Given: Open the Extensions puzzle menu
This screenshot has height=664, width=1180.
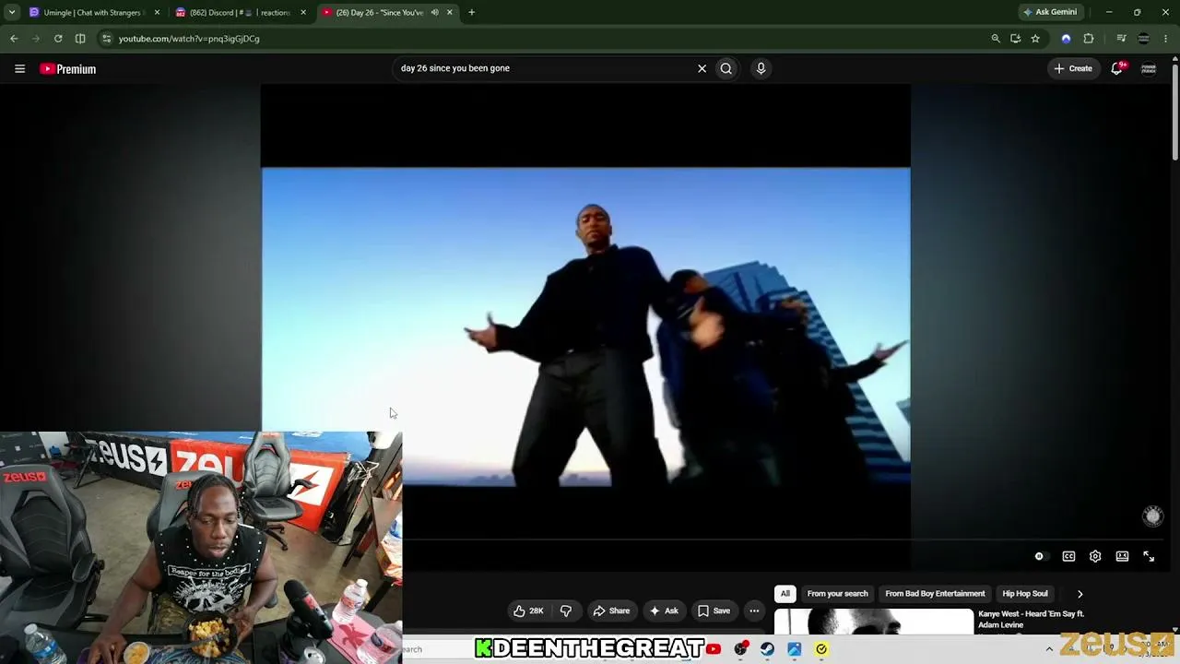Looking at the screenshot, I should point(1089,39).
